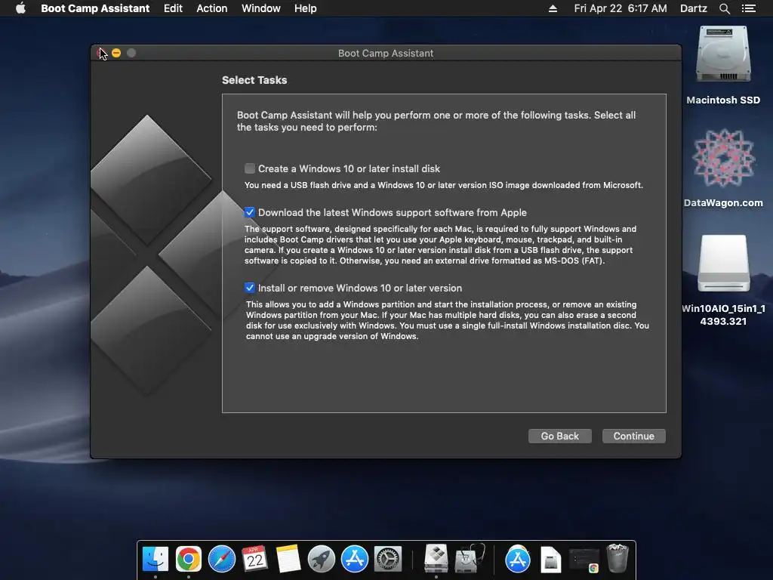Viewport: 773px width, 580px height.
Task: Open the Apple menu
Action: [x=20, y=8]
